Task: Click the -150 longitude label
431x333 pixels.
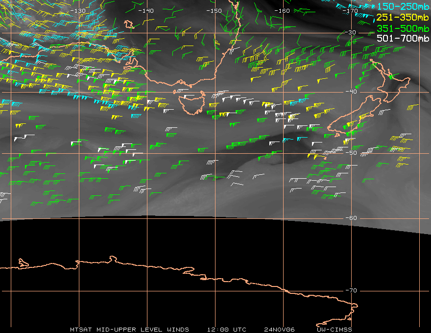Action: 214,10
